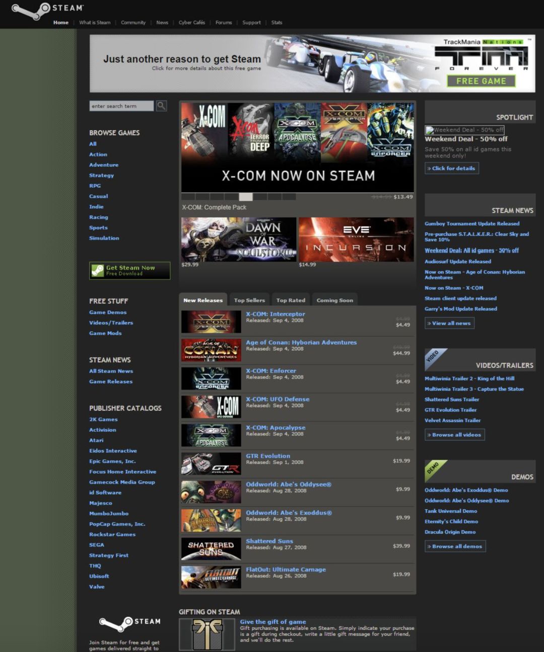This screenshot has height=652, width=544.
Task: Browse the Action games category
Action: pos(98,154)
